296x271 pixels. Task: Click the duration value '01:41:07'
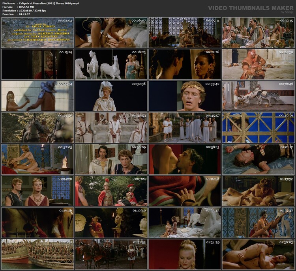click(x=24, y=14)
